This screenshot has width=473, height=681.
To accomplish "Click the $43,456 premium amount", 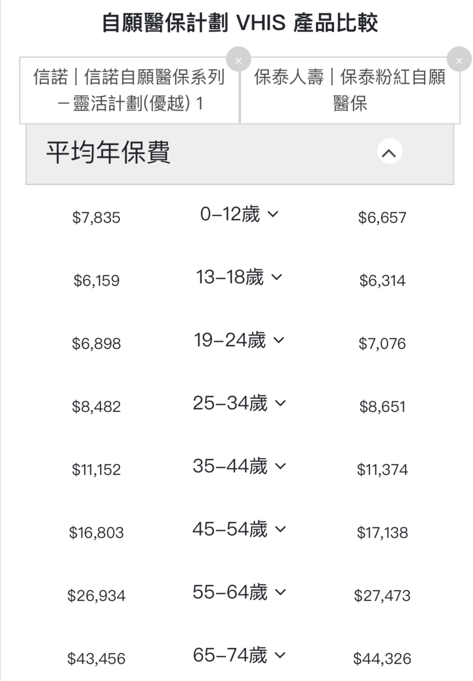I will (96, 659).
